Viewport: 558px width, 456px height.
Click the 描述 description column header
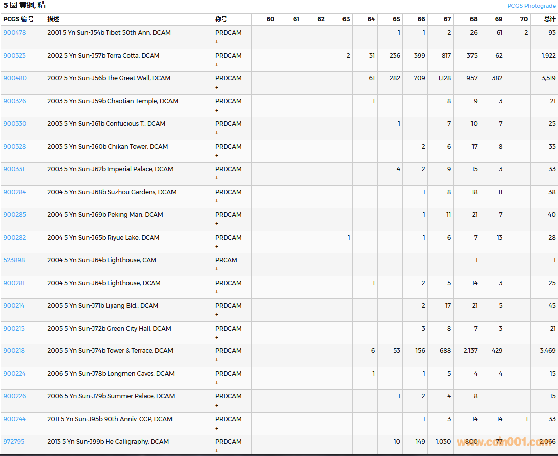[x=53, y=19]
